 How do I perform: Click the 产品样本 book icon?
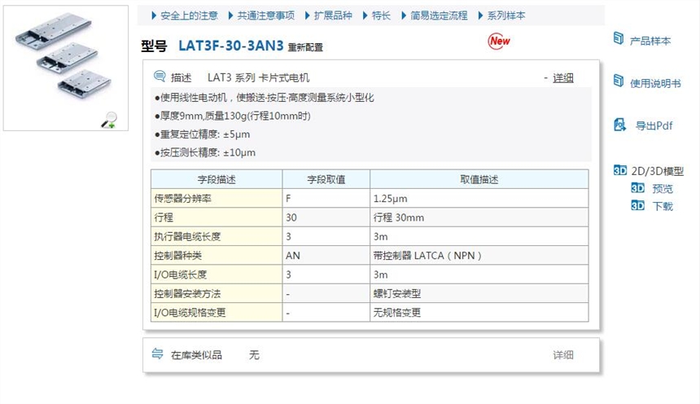coord(618,39)
